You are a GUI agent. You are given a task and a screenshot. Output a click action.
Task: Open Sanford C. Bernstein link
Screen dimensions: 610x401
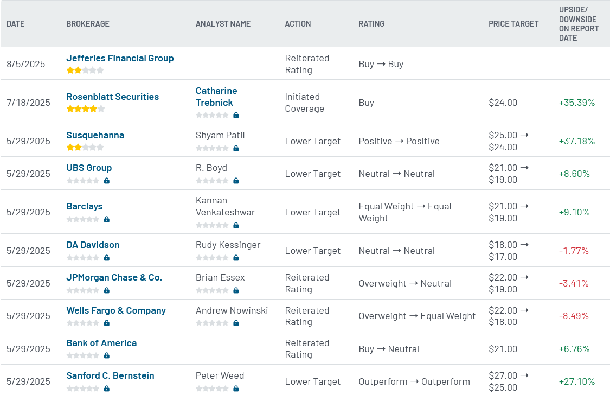[x=110, y=375]
